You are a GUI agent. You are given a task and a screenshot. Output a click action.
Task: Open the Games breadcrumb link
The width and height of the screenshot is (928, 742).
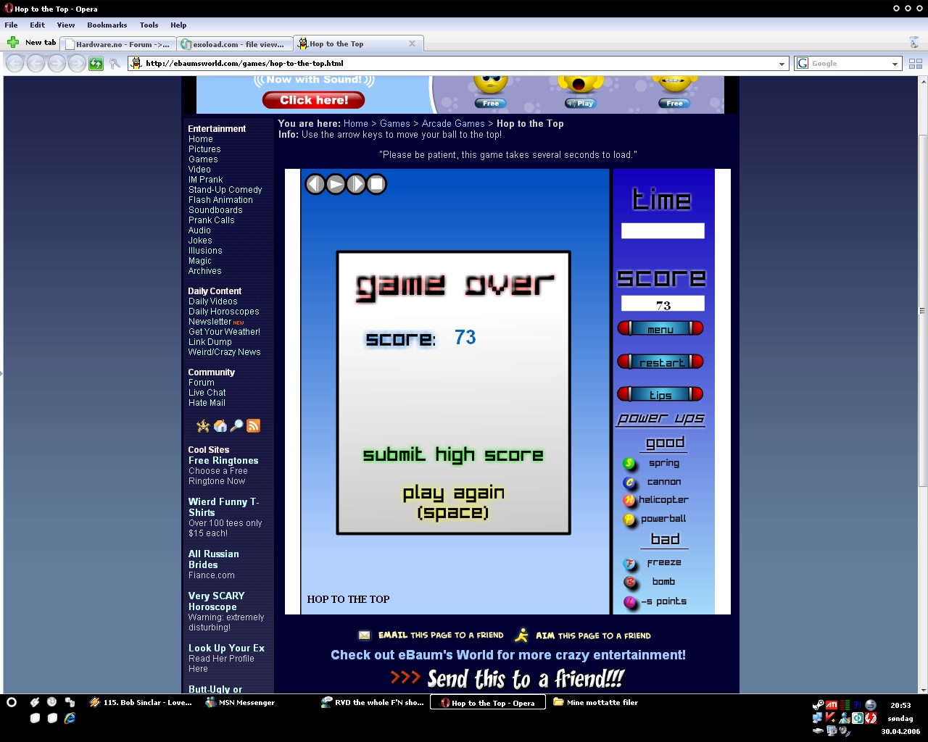(395, 124)
